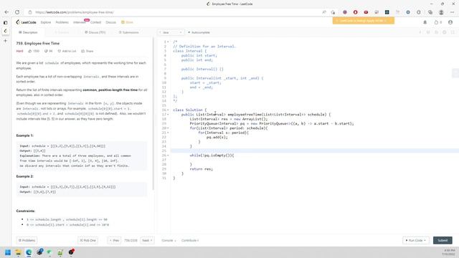
Task: Open the Problems list button
Action: [27, 241]
